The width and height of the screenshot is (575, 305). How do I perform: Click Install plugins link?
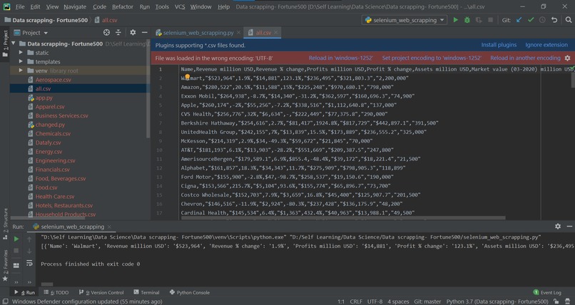point(499,45)
